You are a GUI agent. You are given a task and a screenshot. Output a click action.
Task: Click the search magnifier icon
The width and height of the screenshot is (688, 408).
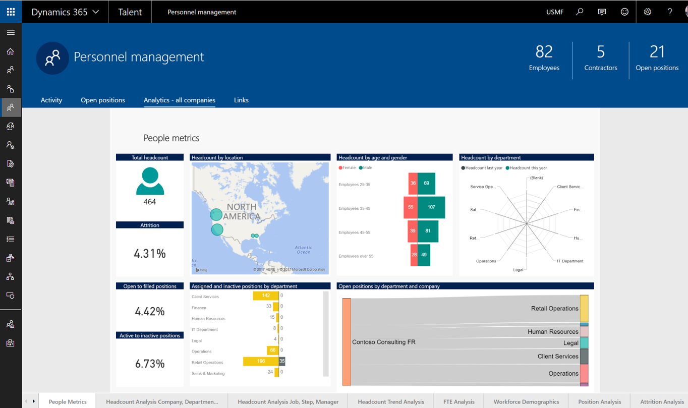(580, 12)
